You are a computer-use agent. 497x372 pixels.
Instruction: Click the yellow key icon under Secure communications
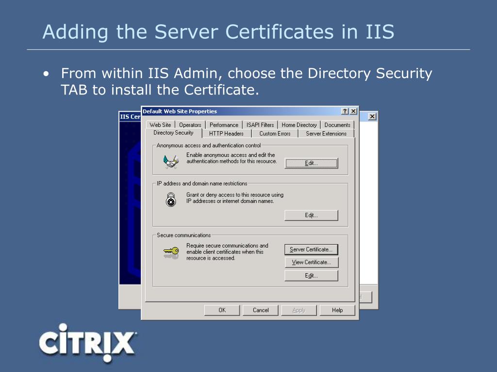click(x=171, y=252)
